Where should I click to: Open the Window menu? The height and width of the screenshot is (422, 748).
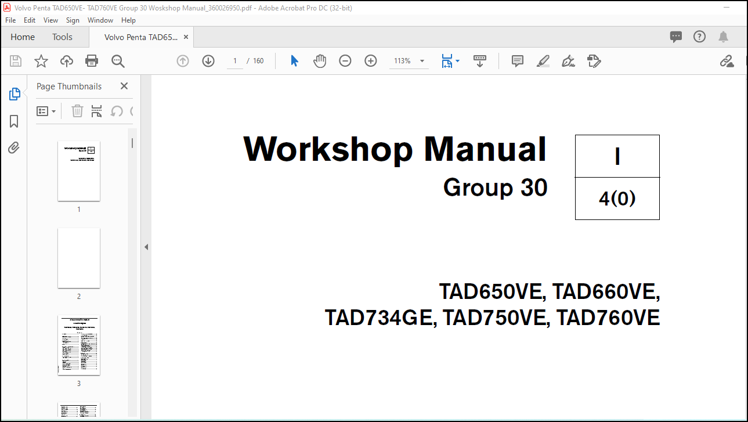(100, 20)
